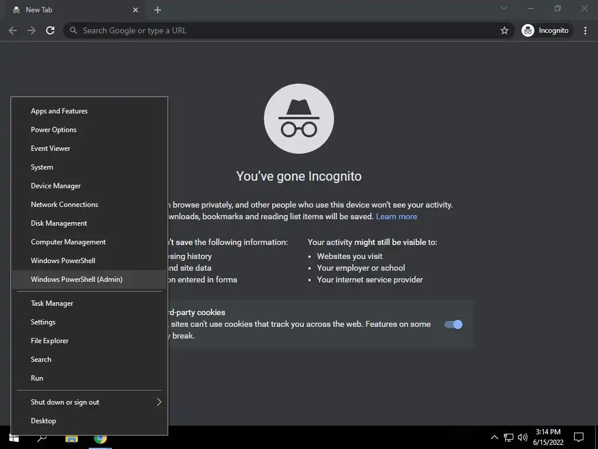Launch Windows PowerShell (Admin)
Screen dimensions: 598x449
click(x=89, y=279)
